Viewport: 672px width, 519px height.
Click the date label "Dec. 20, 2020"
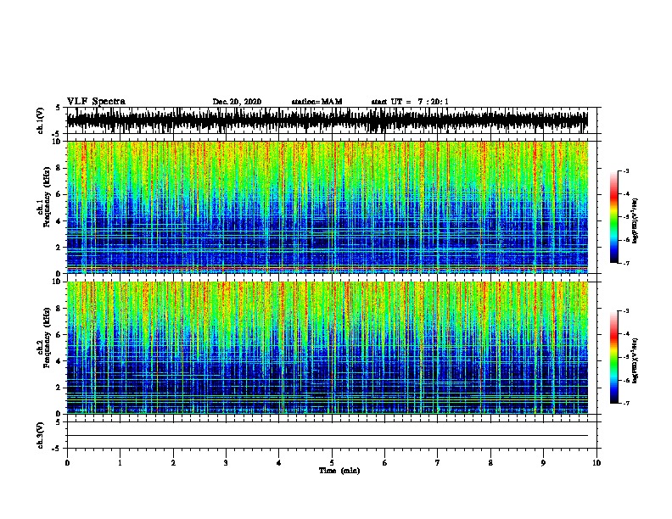tap(237, 102)
